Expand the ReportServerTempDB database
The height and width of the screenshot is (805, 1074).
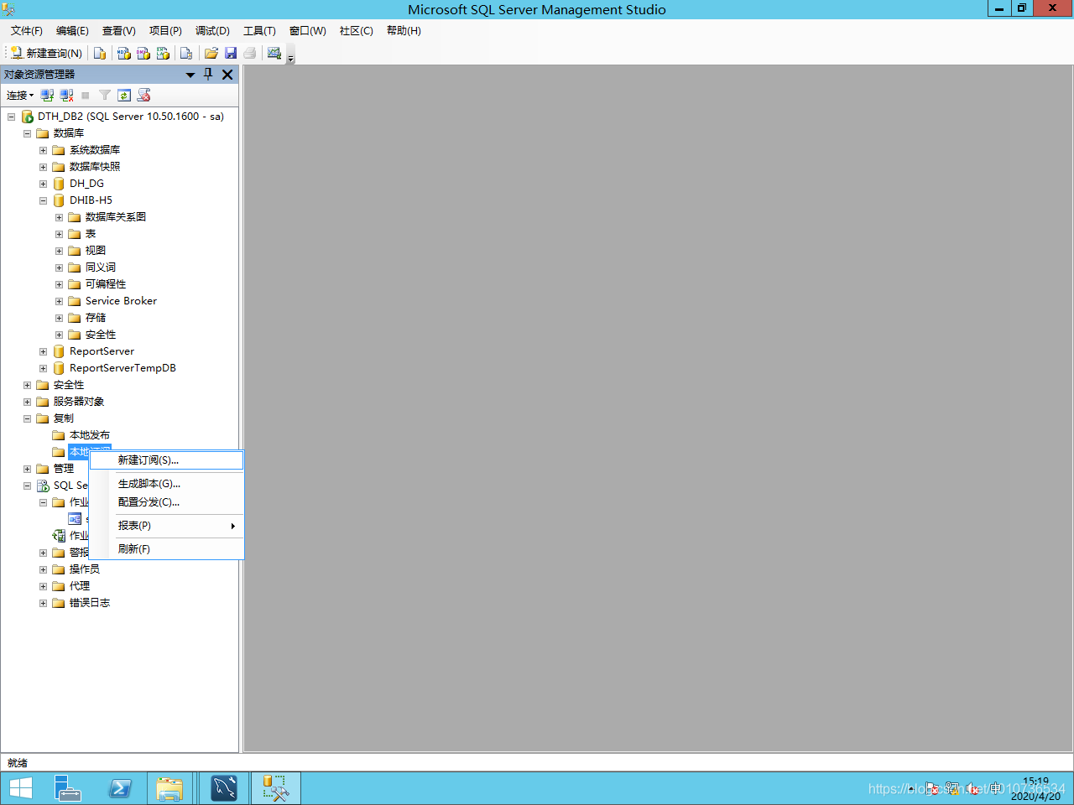click(x=43, y=368)
